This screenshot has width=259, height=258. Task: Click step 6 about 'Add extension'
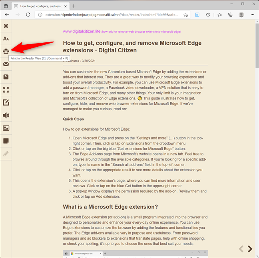click(139, 194)
